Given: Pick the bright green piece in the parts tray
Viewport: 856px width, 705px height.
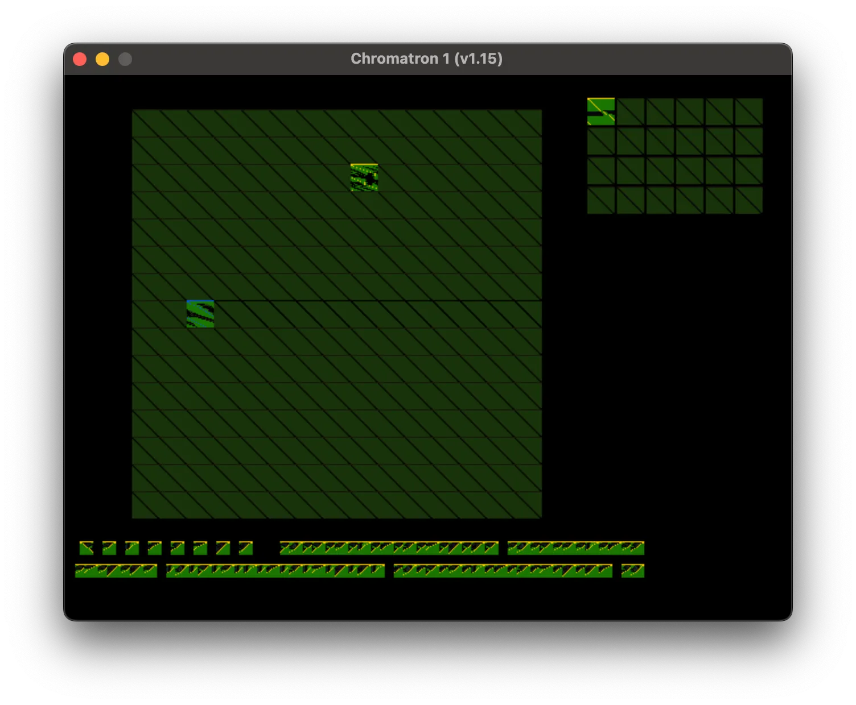Looking at the screenshot, I should (601, 111).
